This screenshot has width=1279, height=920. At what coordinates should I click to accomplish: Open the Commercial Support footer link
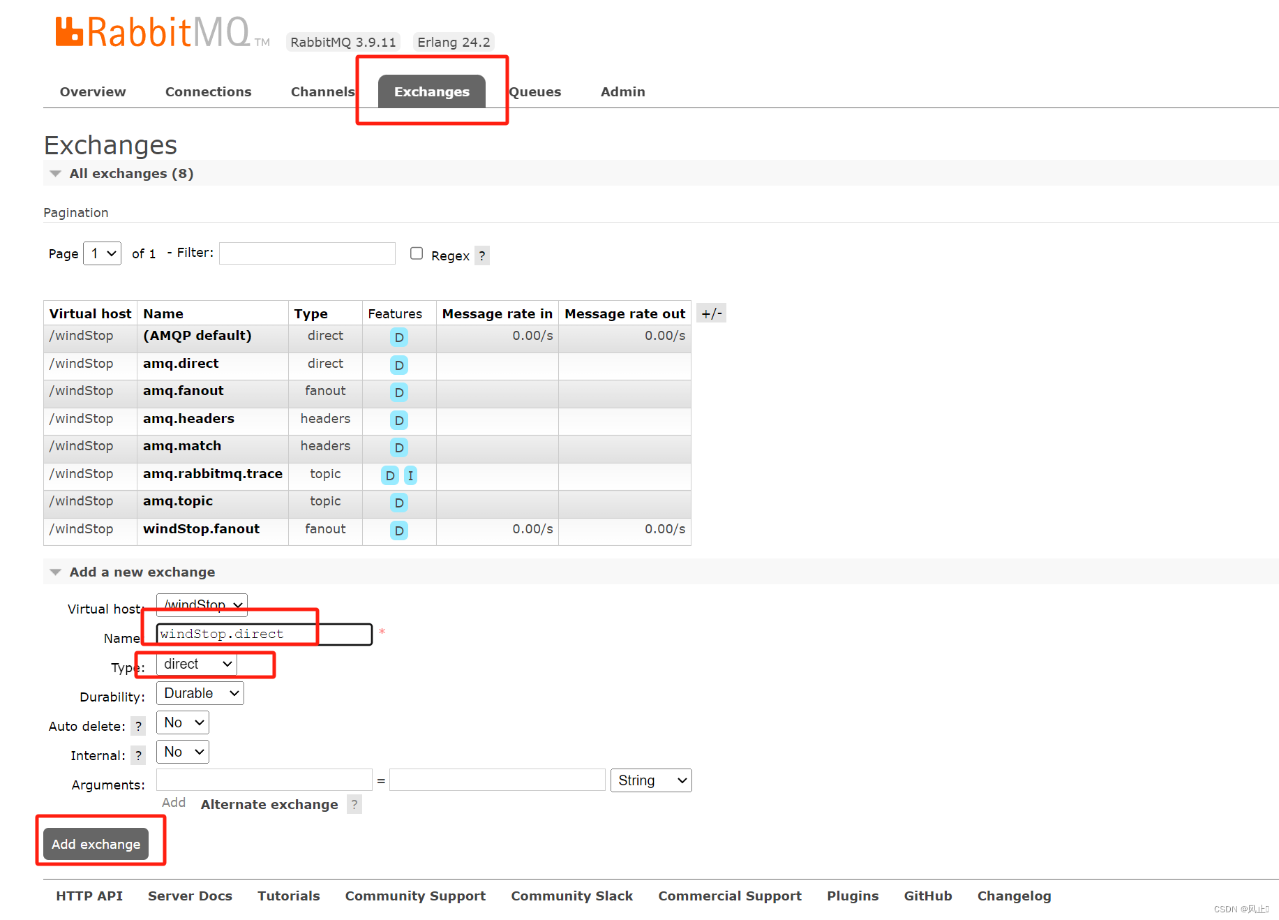tap(730, 896)
